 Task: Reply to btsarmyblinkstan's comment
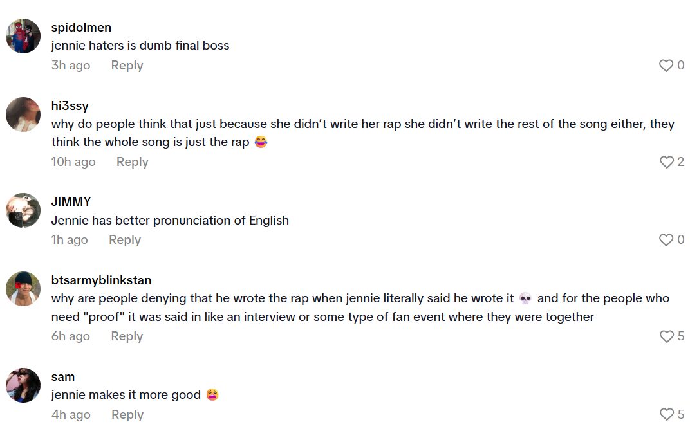127,336
